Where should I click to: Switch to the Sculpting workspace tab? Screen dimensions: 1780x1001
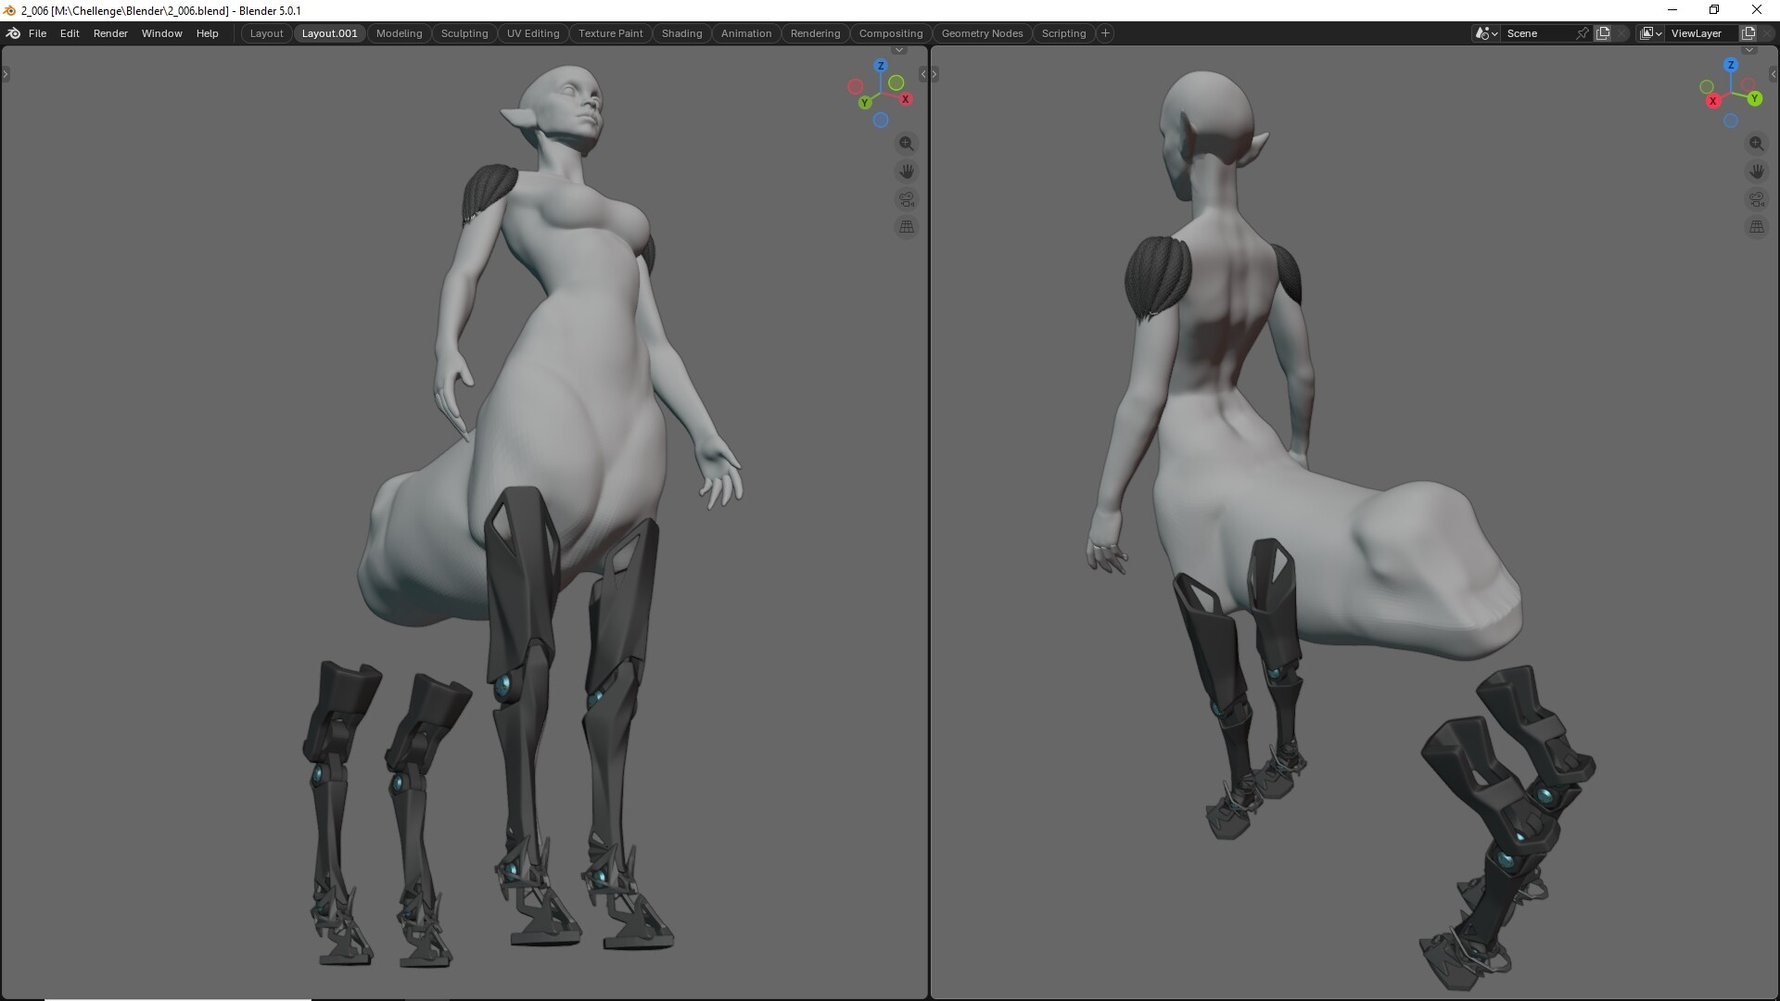464,33
